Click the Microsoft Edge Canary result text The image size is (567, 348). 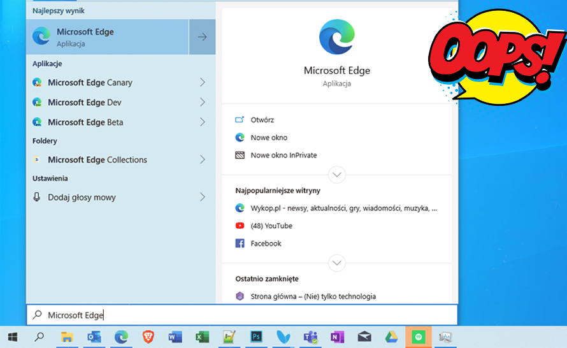click(x=90, y=82)
